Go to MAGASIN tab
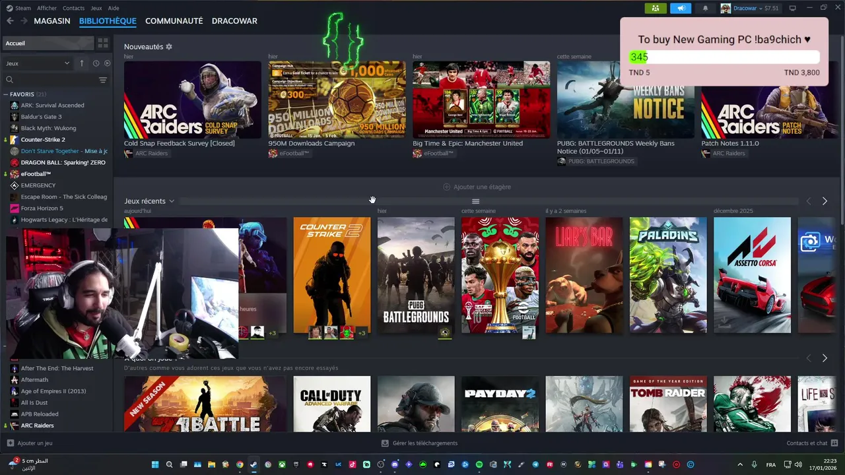Screen dimensions: 845x475 (52, 21)
